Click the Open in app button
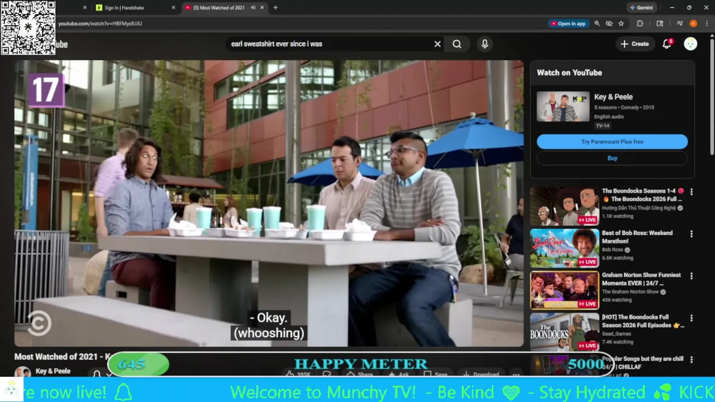715x402 pixels. click(568, 23)
